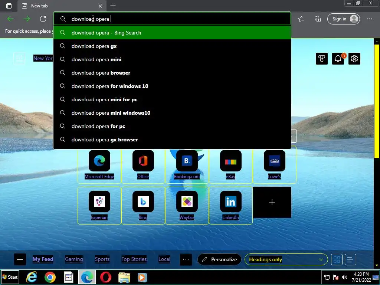
Task: Click the Sign in button
Action: click(343, 19)
